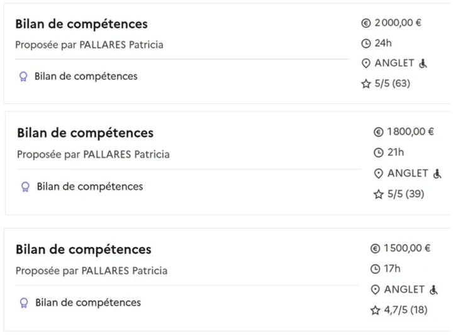This screenshot has height=335, width=453.
Task: Click the badge icon in the 2 000,00 € card
Action: tap(23, 77)
